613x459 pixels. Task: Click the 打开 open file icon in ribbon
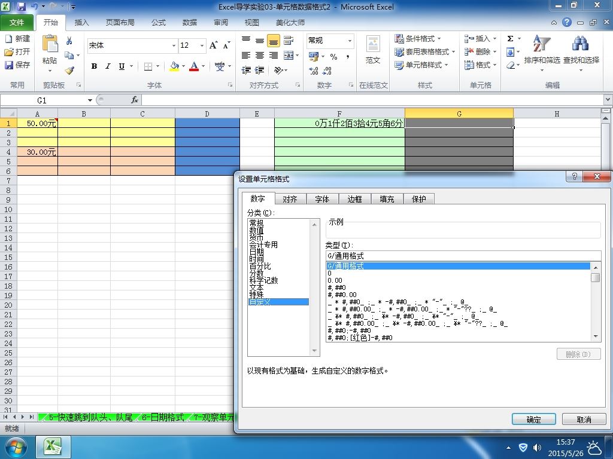[8, 51]
